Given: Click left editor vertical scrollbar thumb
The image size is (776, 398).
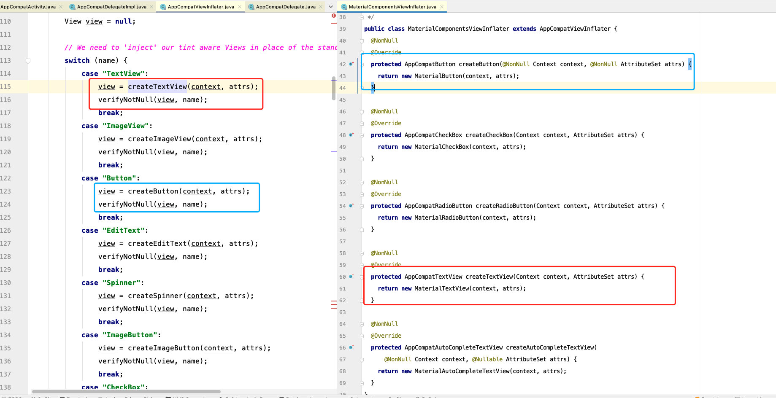Looking at the screenshot, I should click(334, 88).
